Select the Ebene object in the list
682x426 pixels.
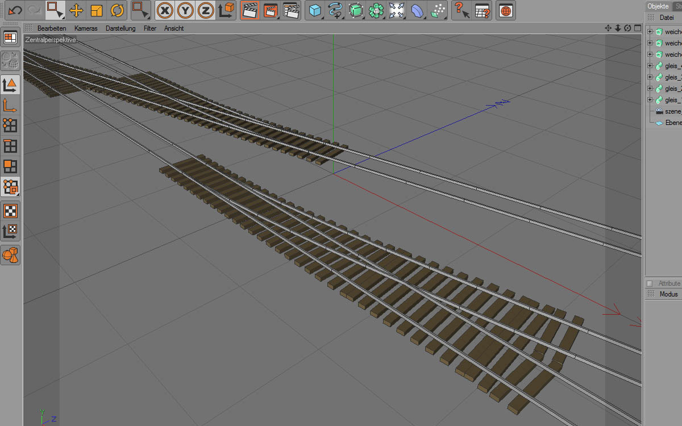click(x=673, y=123)
